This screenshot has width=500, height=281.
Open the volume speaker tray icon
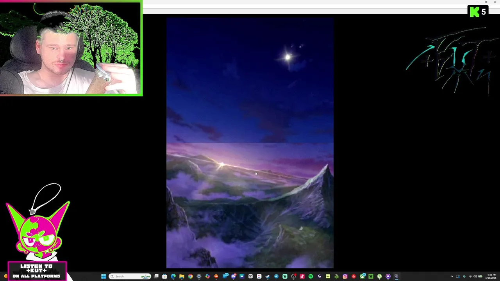[x=475, y=276]
